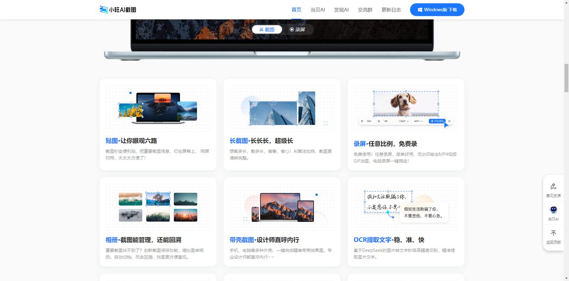Go to 发现AI in top navigation

pos(341,10)
